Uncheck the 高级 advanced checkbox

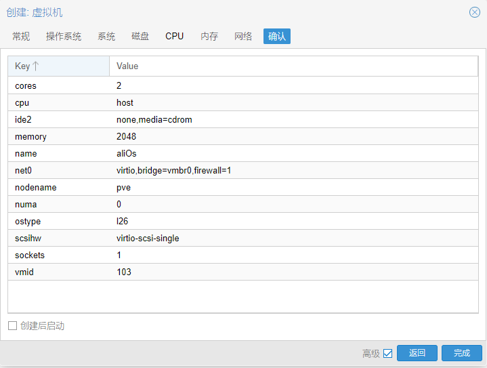(387, 353)
